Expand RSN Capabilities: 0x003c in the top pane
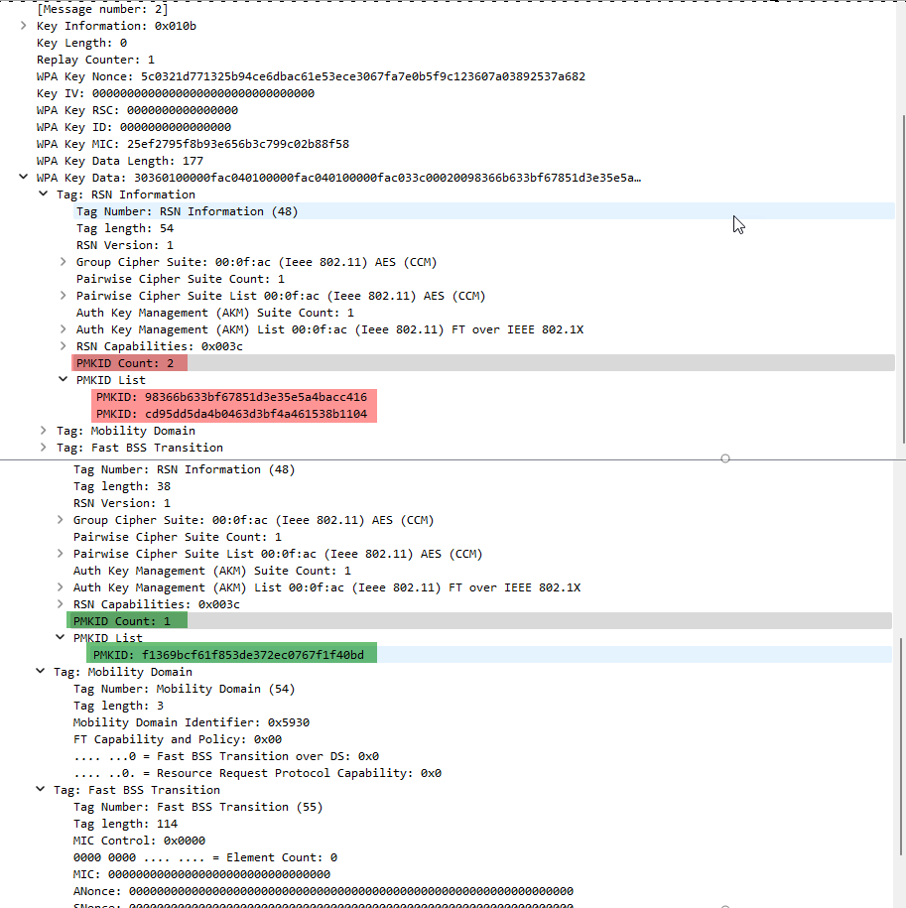Viewport: 906px width, 908px height. click(x=62, y=345)
